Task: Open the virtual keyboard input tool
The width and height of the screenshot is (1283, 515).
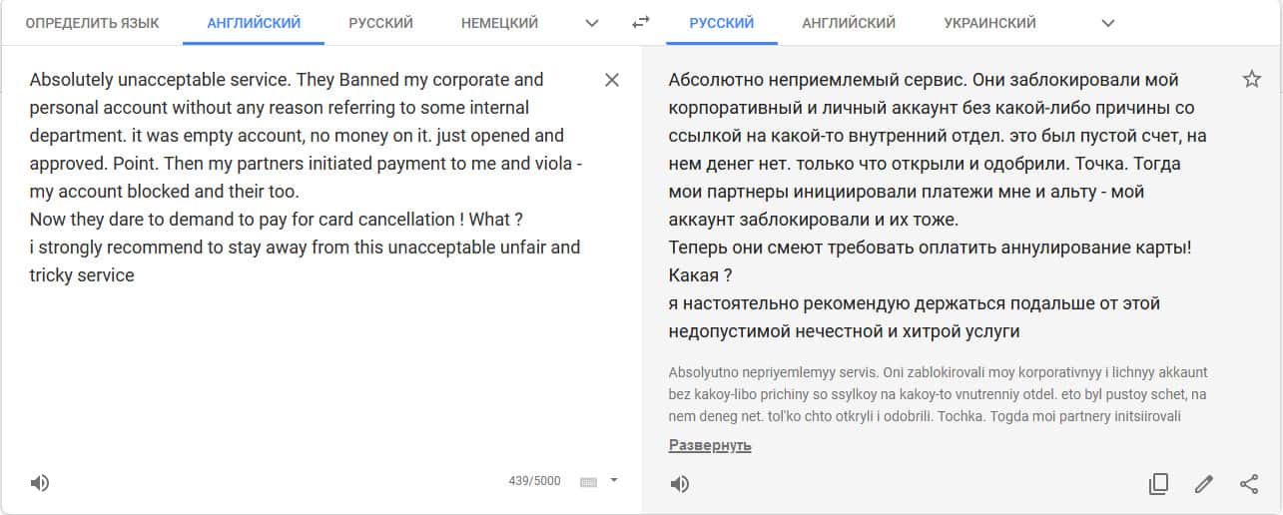Action: coord(588,482)
